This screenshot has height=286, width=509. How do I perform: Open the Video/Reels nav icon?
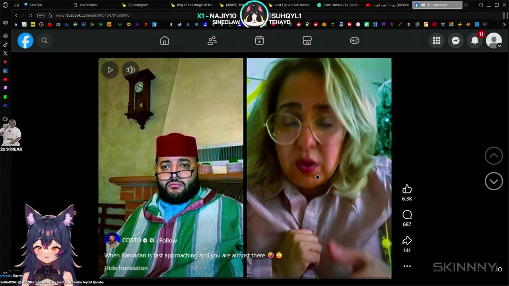(x=259, y=41)
